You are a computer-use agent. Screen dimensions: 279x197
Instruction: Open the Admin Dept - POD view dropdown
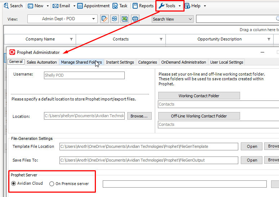point(93,19)
